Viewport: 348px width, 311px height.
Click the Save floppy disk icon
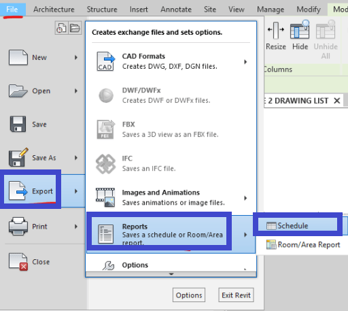18,124
